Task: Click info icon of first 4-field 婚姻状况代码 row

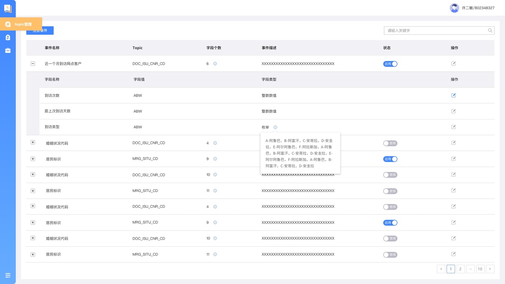Action: point(215,143)
